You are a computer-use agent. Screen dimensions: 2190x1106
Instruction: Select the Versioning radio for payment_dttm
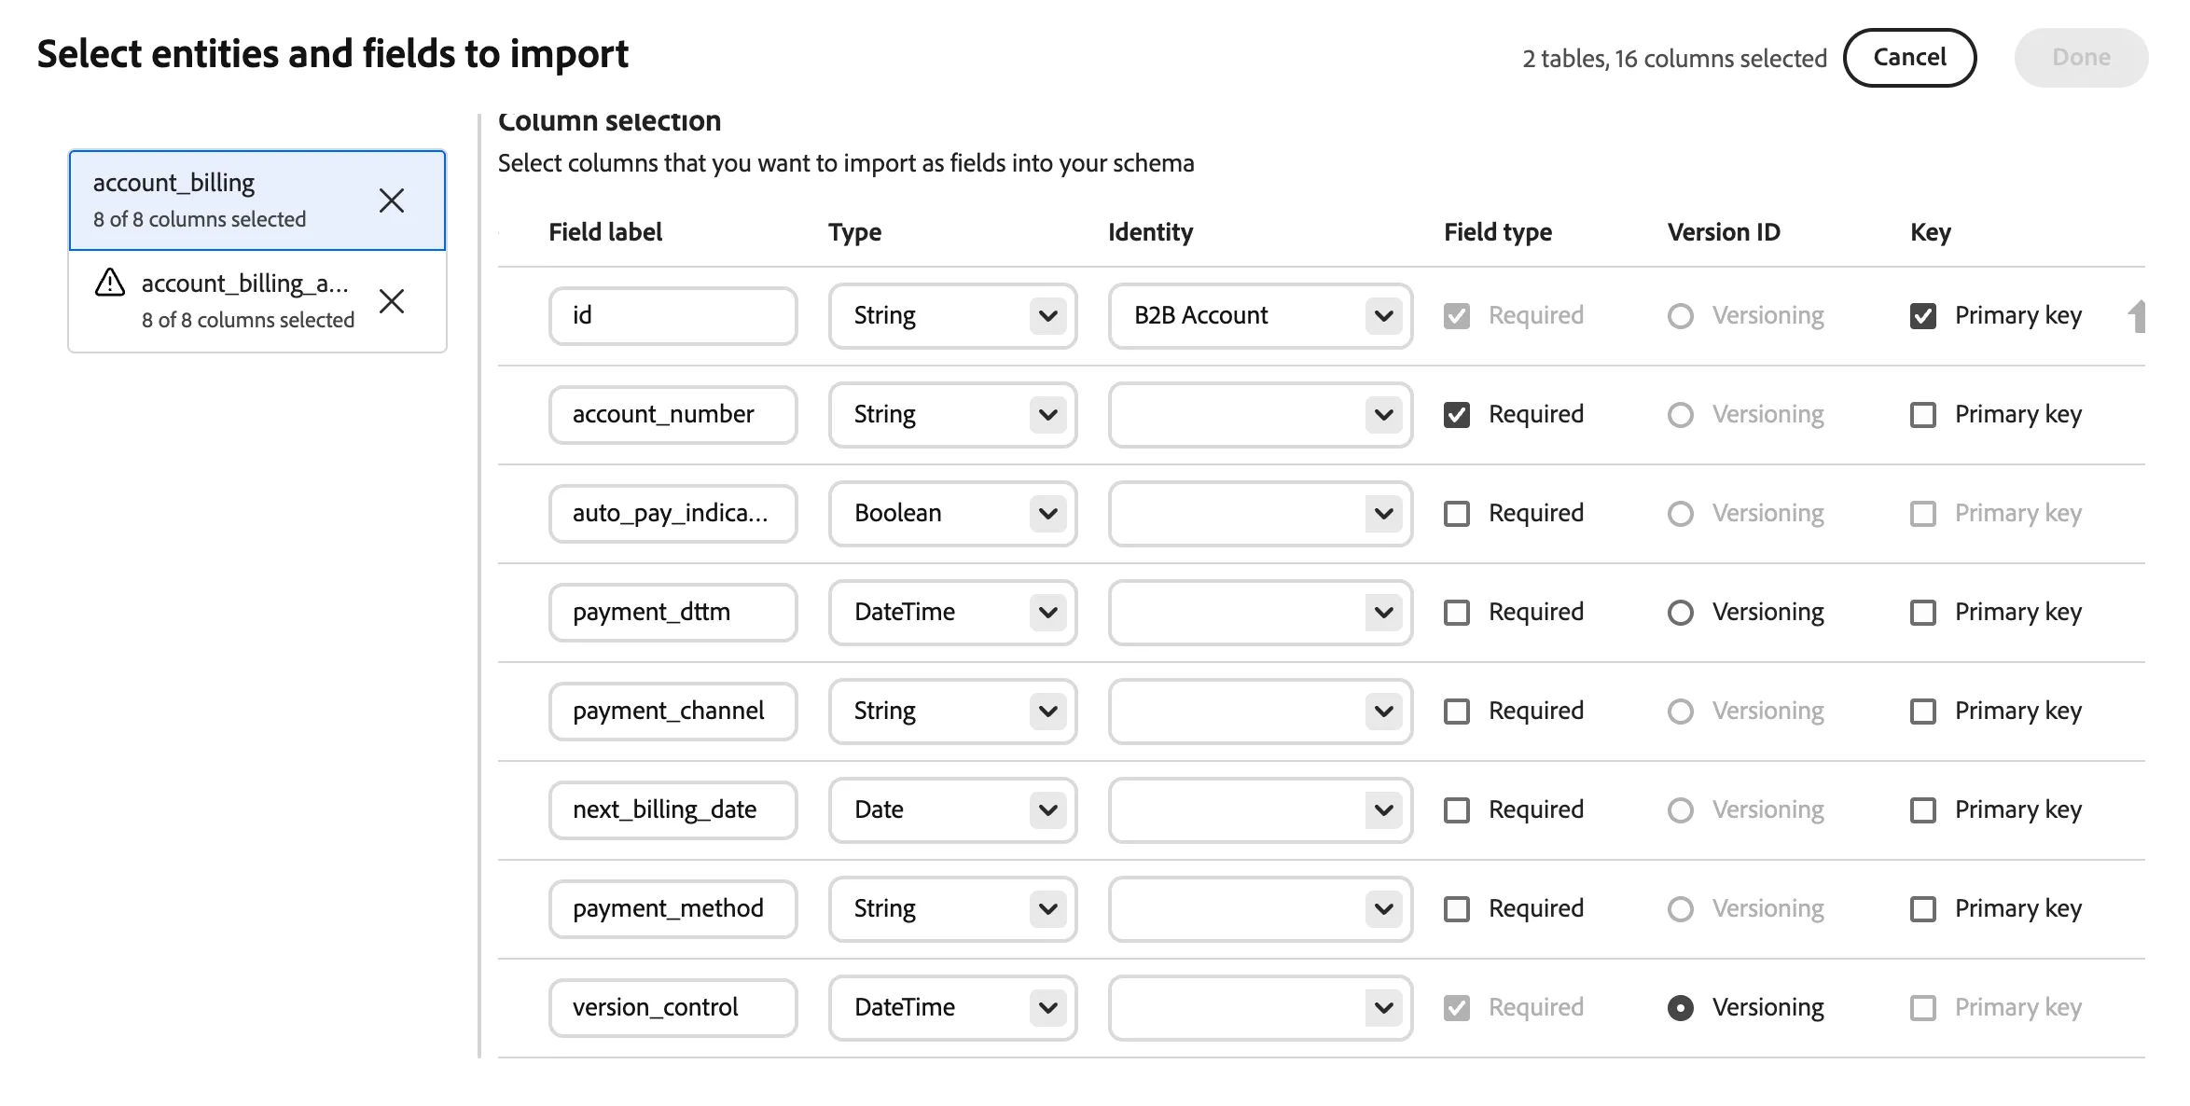[x=1681, y=613]
